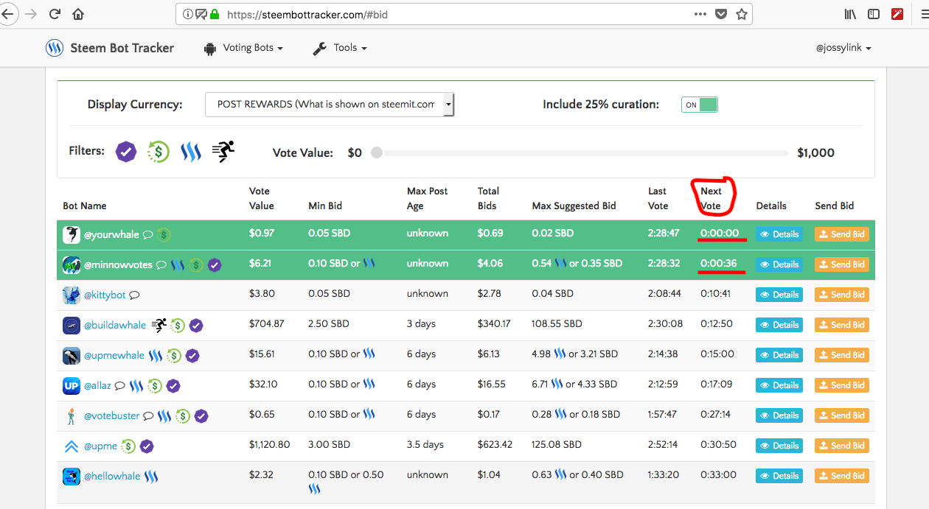View Details for @buildawhale

point(779,325)
